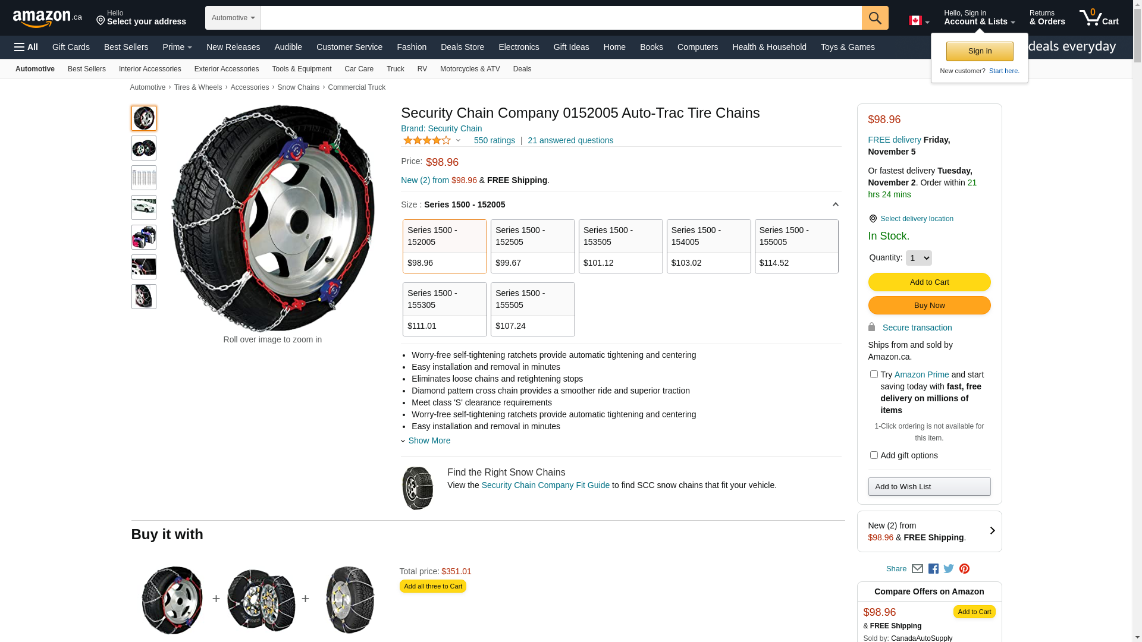Open the cart icon
This screenshot has height=642, width=1142.
tap(1099, 18)
